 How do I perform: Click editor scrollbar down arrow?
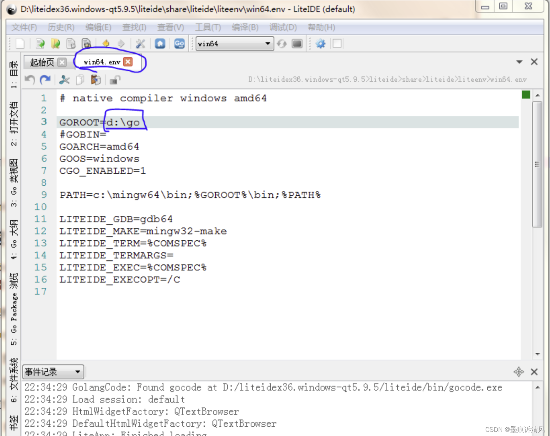538,354
